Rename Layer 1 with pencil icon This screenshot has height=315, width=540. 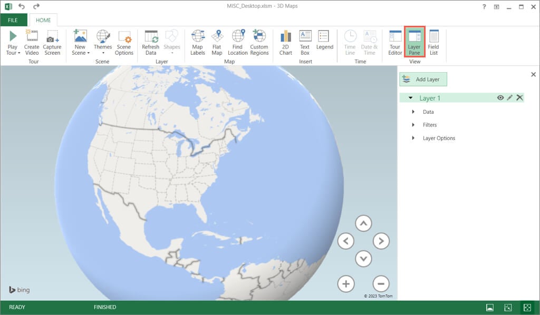coord(510,98)
